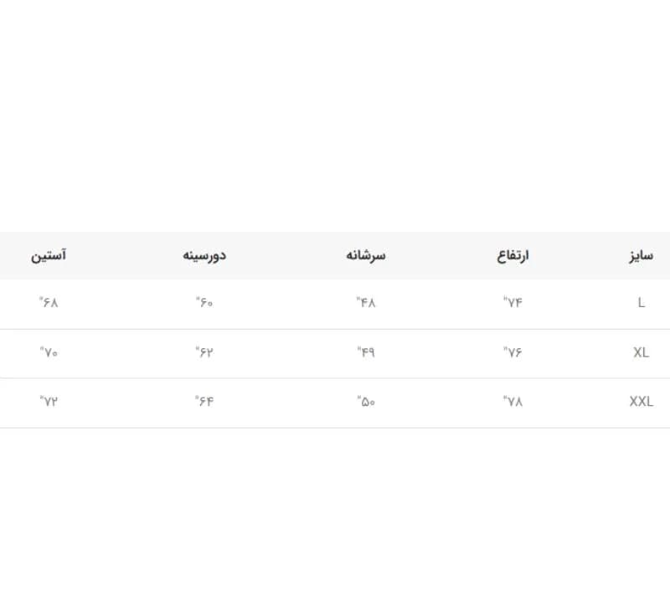Click the ۷۶ height value for XL
Screen dimensions: 670x615
[513, 351]
